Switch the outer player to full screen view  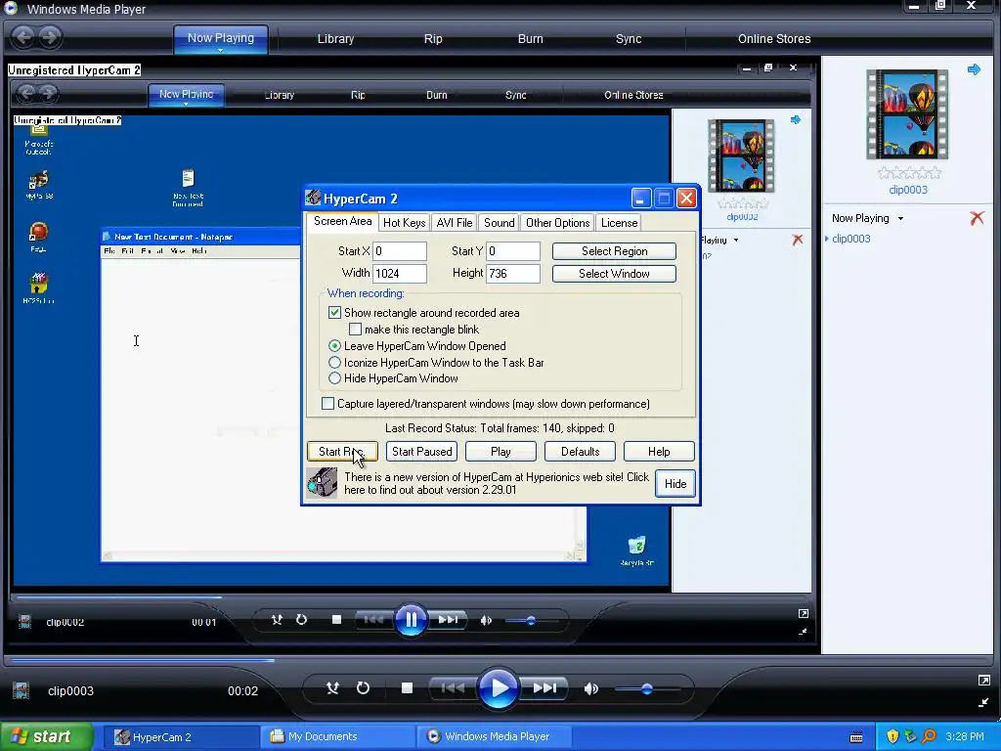(x=983, y=681)
